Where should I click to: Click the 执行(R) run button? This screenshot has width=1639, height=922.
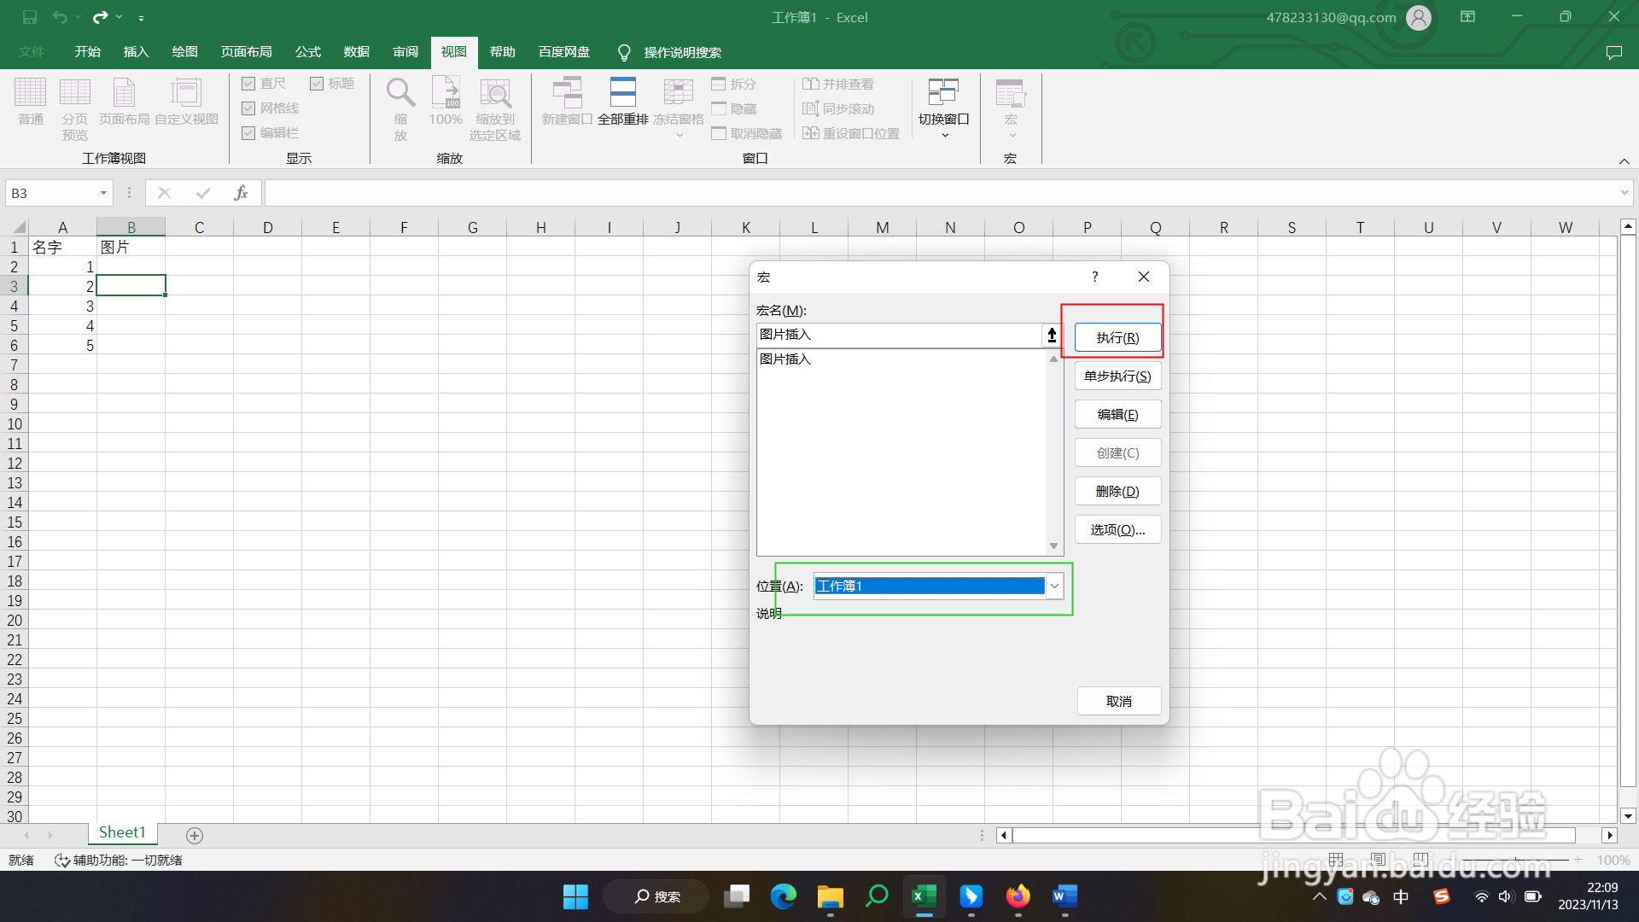1117,338
